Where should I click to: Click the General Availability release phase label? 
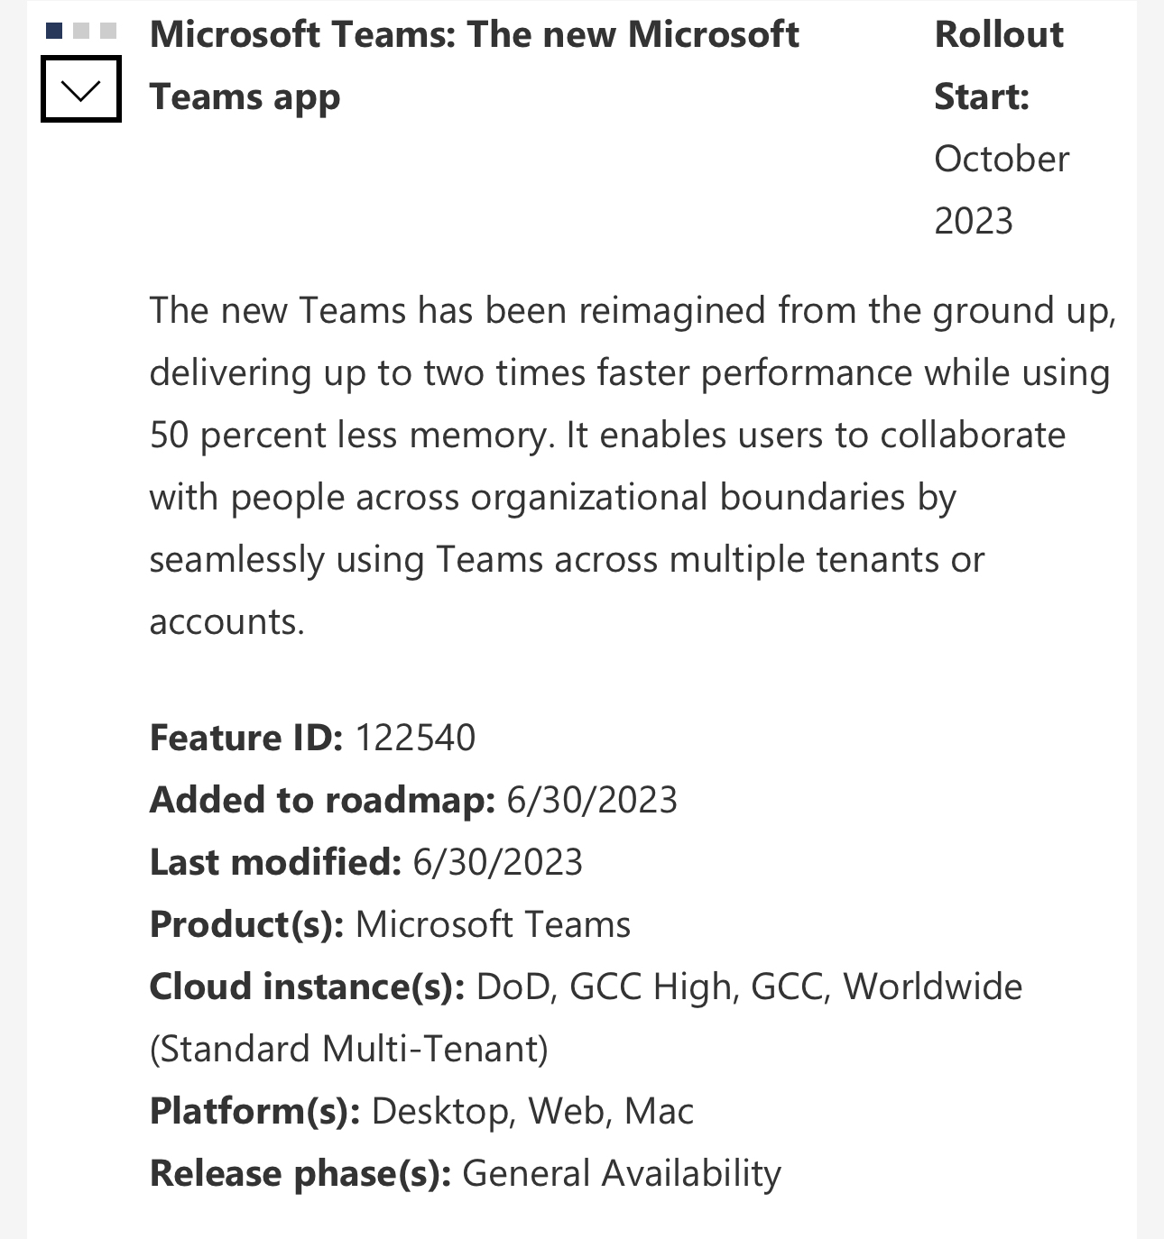pos(624,1173)
